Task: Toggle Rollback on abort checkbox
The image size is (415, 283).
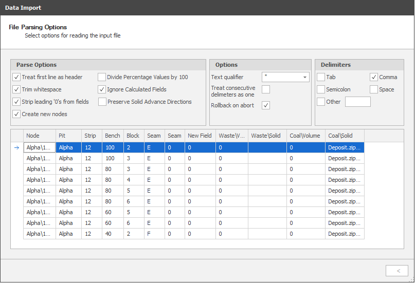Action: point(266,105)
